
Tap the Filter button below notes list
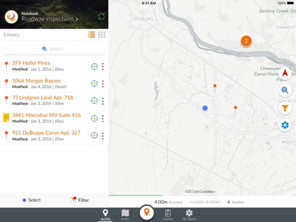[80, 200]
